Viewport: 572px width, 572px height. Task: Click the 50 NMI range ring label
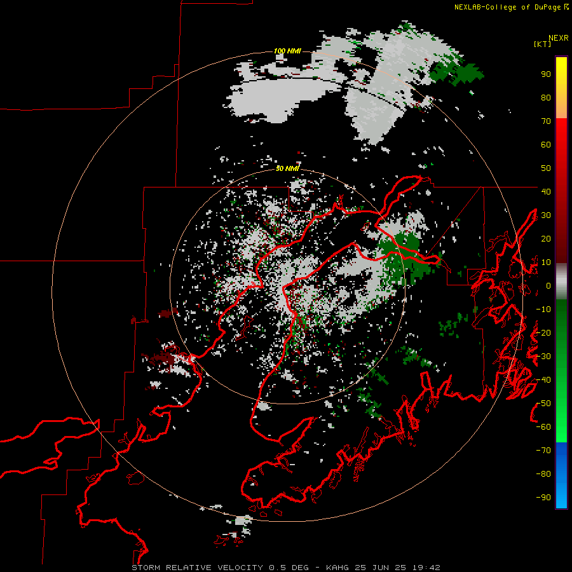pyautogui.click(x=287, y=168)
